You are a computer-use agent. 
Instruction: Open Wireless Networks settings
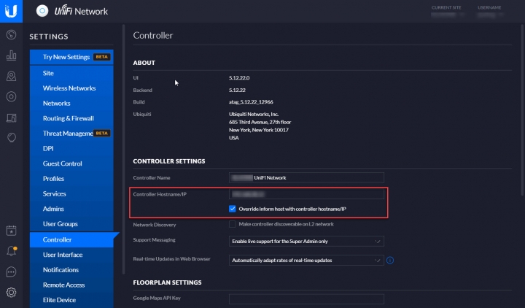71,88
